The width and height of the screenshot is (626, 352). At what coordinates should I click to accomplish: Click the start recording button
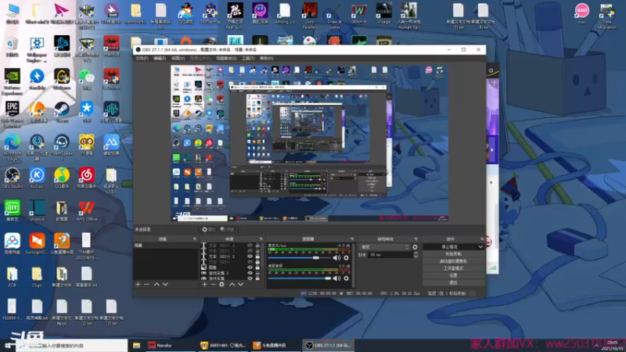454,253
